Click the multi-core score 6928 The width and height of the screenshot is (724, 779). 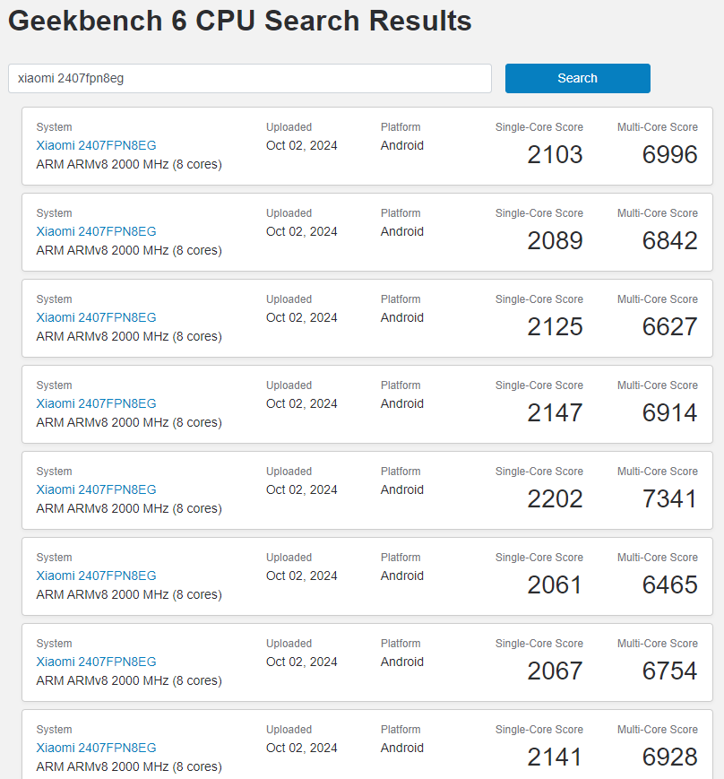click(669, 757)
